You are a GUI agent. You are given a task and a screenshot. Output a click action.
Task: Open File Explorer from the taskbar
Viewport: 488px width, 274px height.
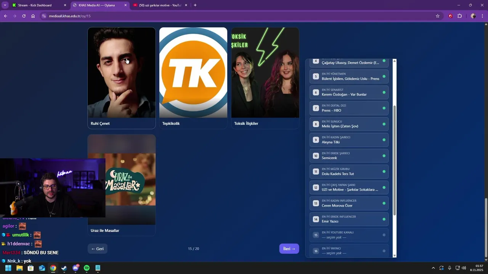[x=19, y=268]
